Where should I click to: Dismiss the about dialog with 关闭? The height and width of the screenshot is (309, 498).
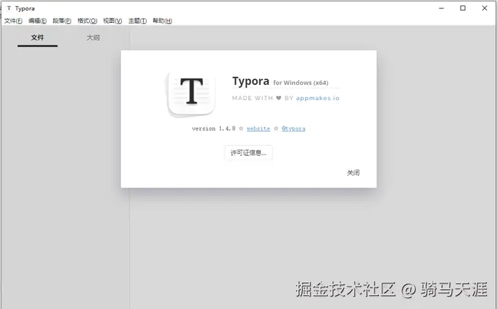353,173
